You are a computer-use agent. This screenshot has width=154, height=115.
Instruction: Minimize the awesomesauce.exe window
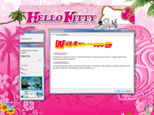[123, 30]
